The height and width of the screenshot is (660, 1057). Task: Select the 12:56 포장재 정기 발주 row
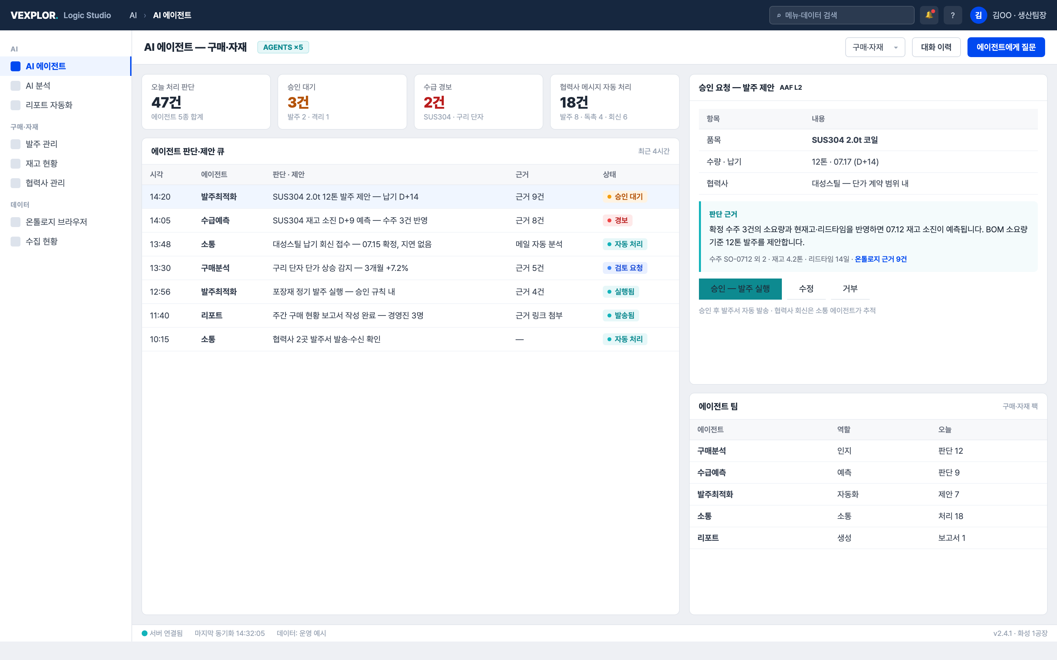click(410, 292)
